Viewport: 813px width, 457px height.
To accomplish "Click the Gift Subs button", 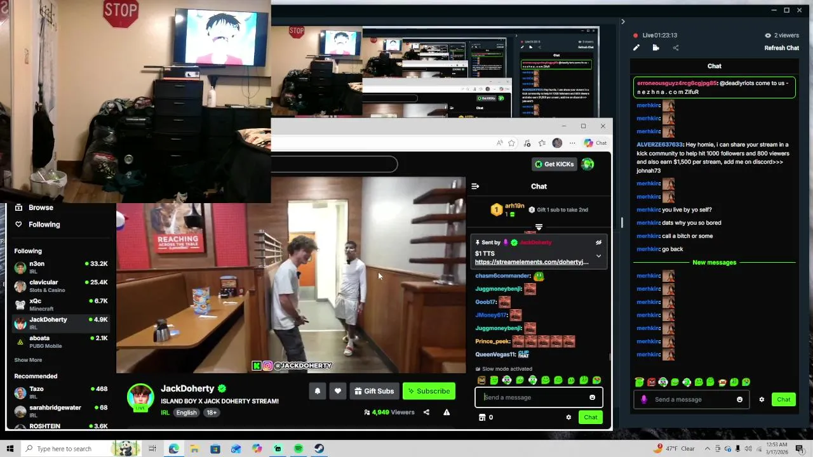I will click(x=374, y=391).
